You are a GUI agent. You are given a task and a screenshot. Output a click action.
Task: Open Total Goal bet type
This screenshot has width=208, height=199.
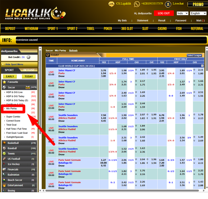tap(11, 125)
